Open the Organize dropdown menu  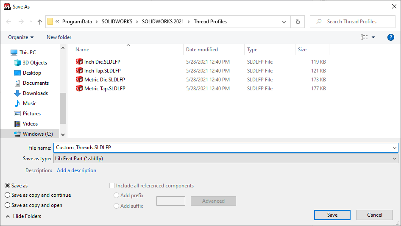(21, 37)
